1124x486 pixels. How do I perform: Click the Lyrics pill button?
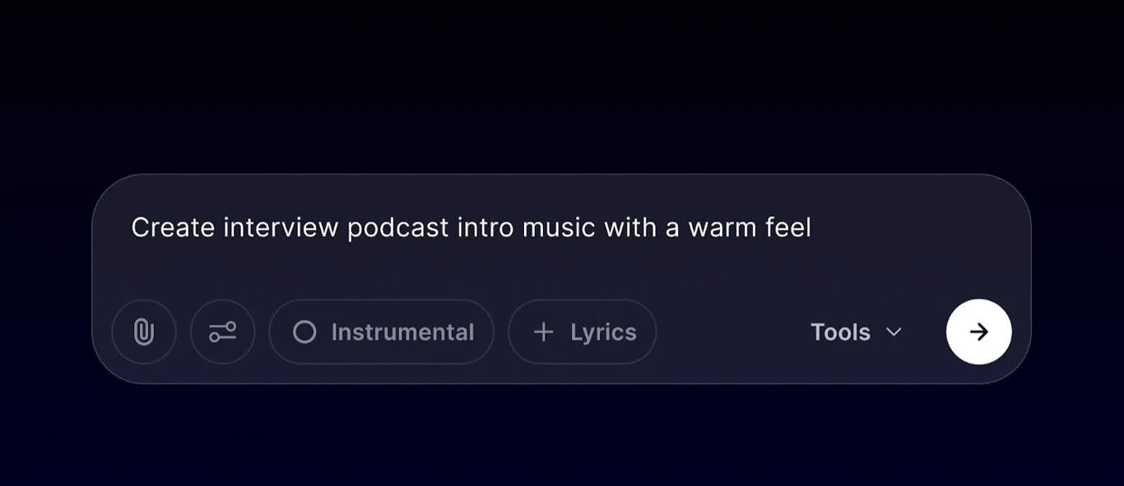tap(583, 332)
